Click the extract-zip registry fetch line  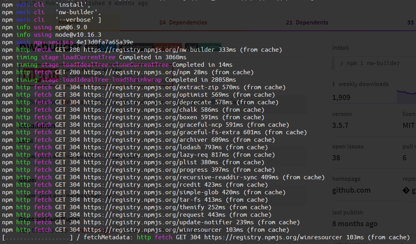(144, 87)
